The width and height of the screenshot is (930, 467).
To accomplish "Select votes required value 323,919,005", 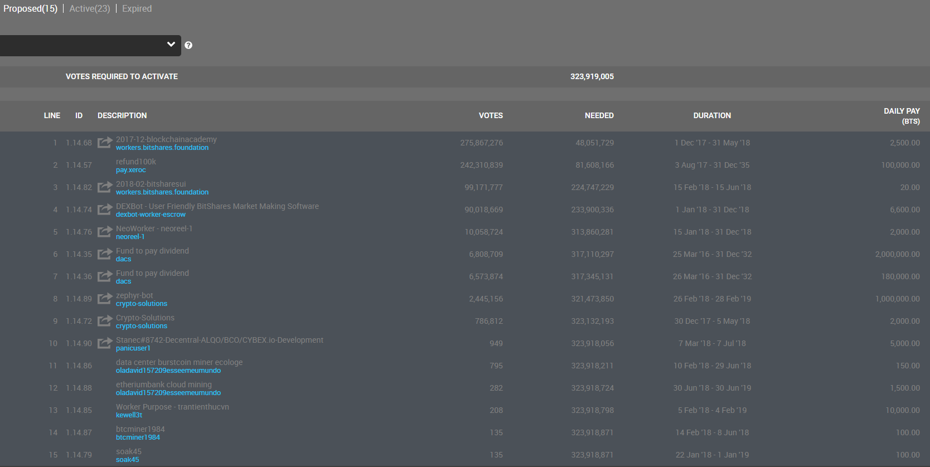I will coord(592,76).
